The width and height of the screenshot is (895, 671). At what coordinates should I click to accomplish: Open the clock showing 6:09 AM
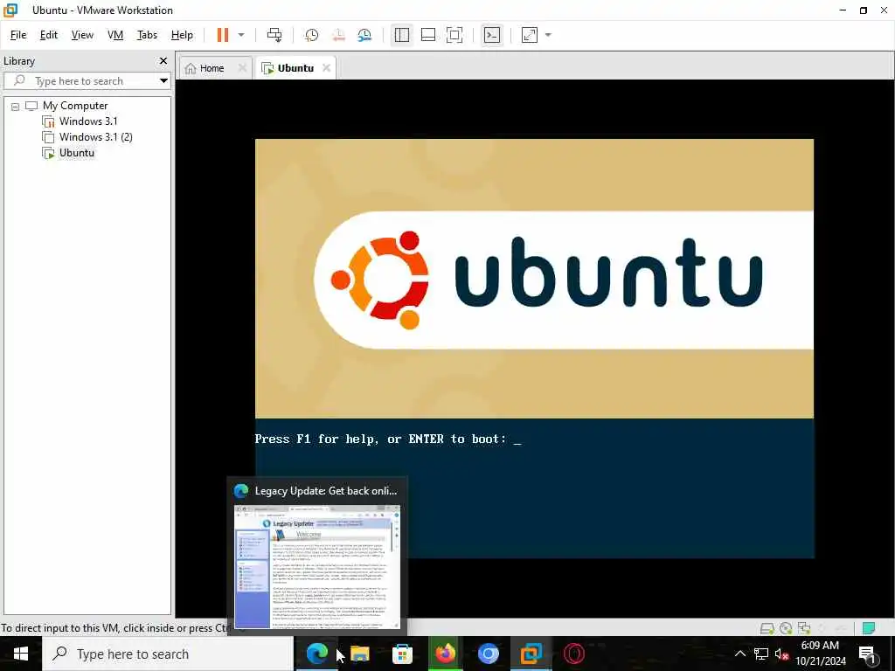(821, 654)
